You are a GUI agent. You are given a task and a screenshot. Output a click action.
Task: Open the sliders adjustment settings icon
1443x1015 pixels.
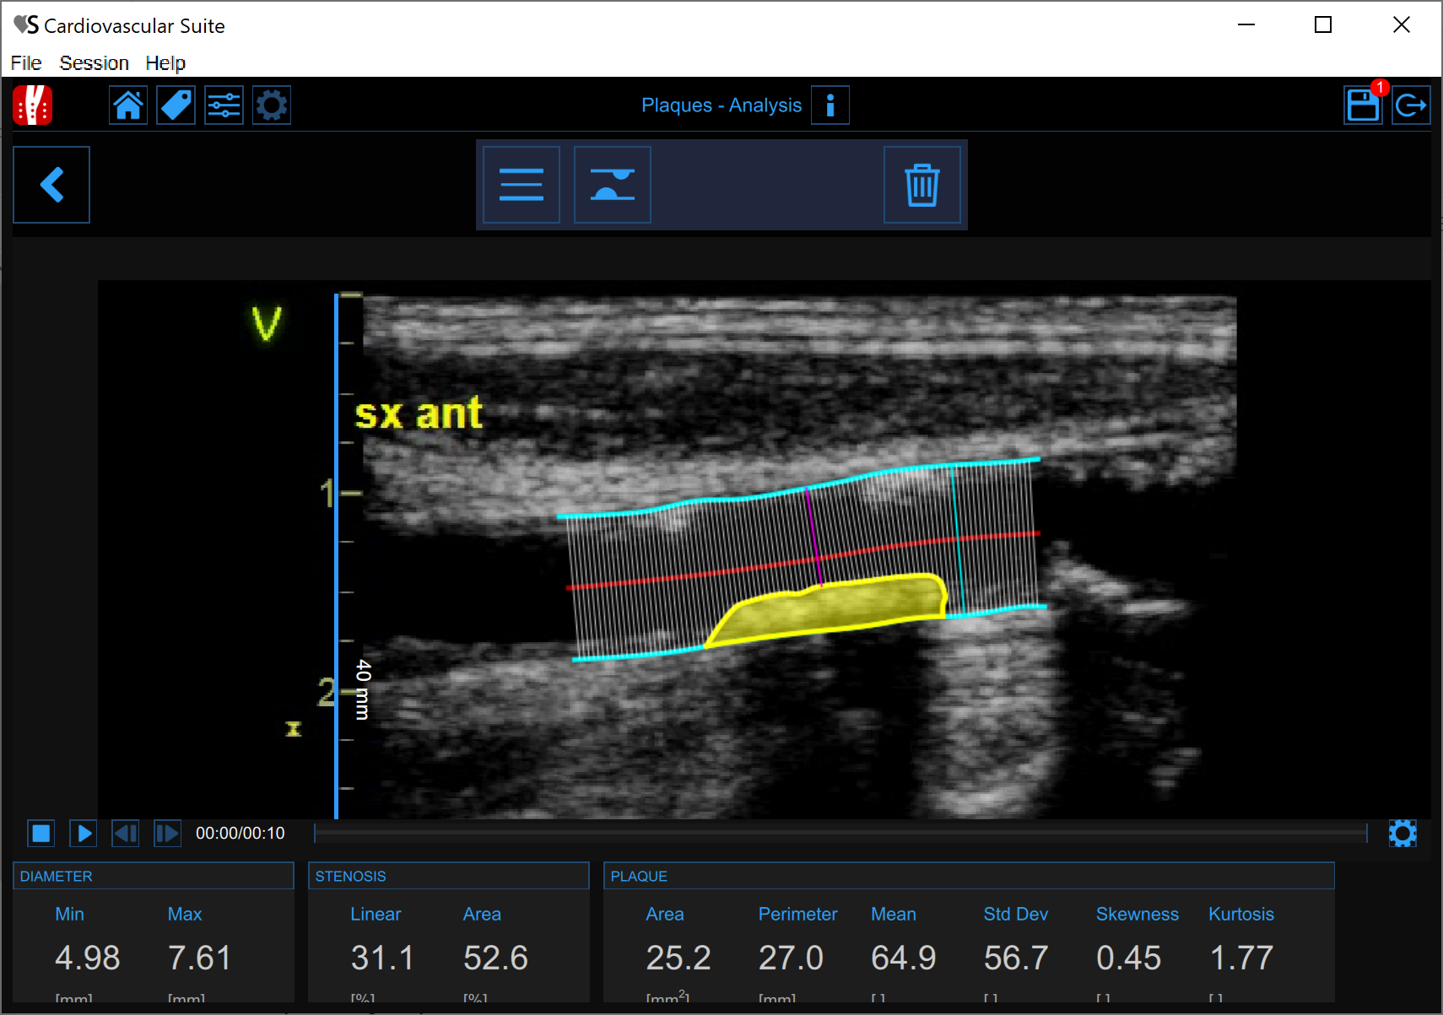[224, 105]
